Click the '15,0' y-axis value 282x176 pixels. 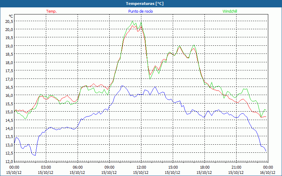point(9,112)
